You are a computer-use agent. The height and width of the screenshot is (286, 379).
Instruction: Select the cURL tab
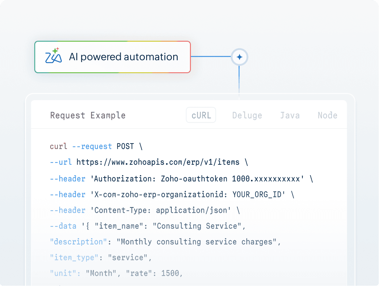click(201, 115)
